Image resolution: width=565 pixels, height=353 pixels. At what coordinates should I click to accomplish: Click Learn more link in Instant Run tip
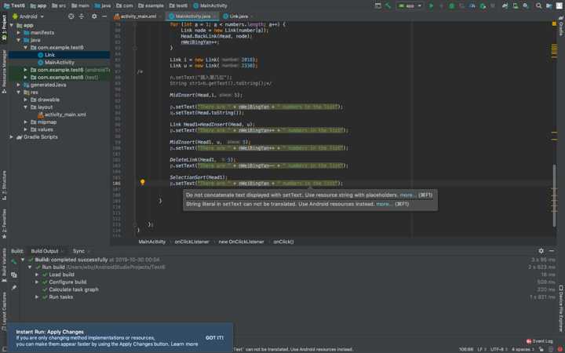click(184, 344)
